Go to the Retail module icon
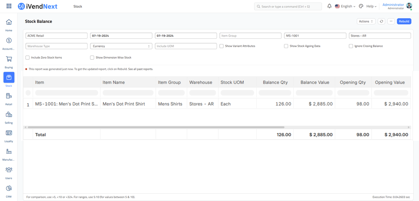 pyautogui.click(x=9, y=96)
